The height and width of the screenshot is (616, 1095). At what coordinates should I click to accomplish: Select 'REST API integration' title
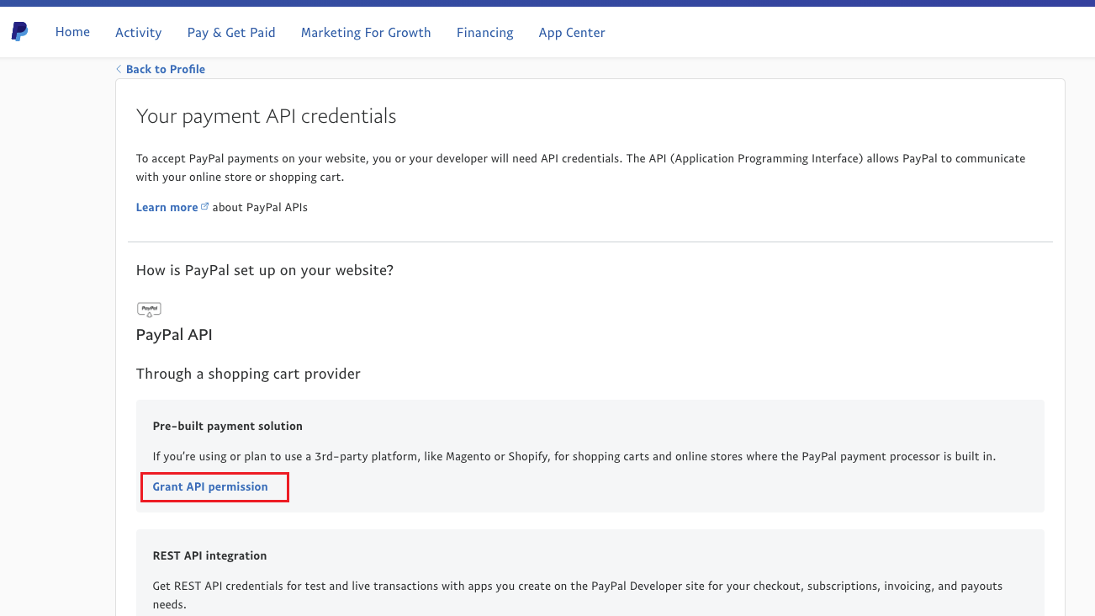(209, 555)
